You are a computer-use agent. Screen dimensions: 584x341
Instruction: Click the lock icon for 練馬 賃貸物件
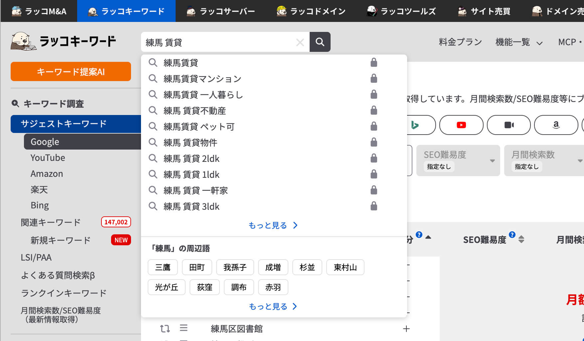pyautogui.click(x=374, y=142)
